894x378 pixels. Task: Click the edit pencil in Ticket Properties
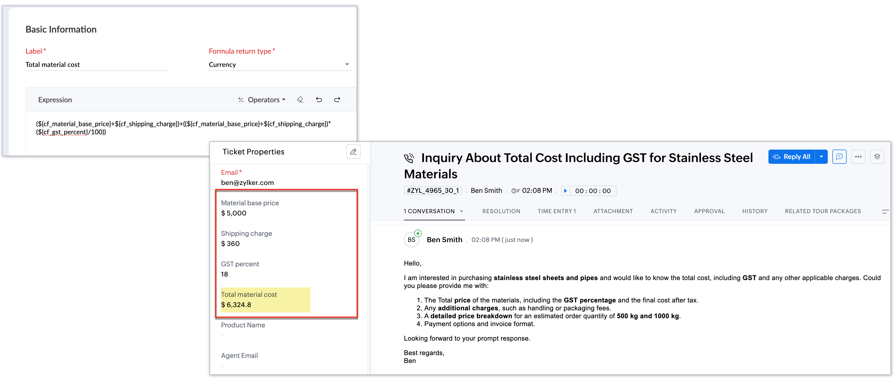353,152
